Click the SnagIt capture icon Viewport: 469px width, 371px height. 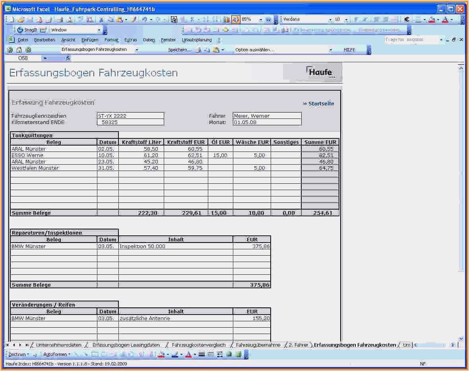point(20,30)
